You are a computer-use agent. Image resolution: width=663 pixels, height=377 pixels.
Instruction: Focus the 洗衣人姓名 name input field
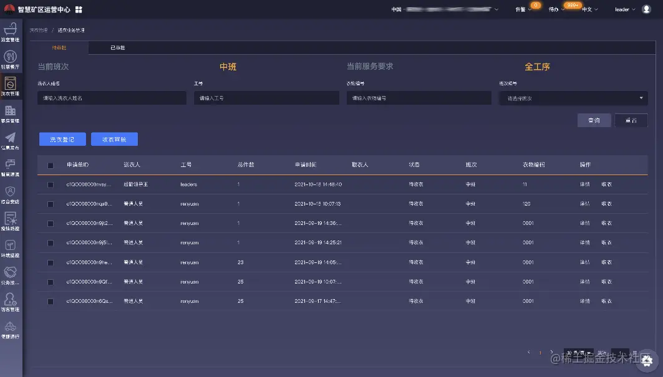(112, 98)
